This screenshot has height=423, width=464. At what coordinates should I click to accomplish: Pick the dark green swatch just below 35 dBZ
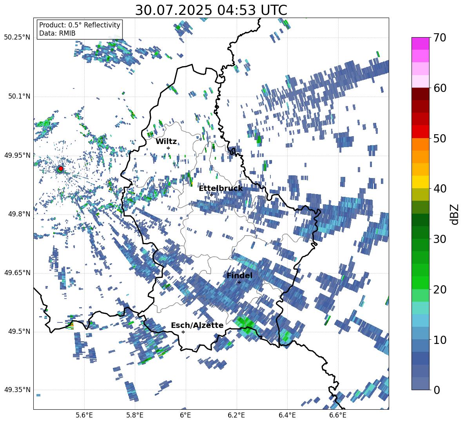point(420,220)
